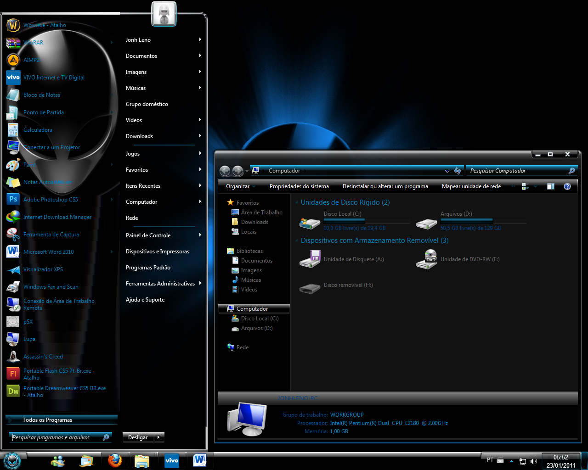The image size is (588, 470).
Task: Click the Alienware Start orb button
Action: pos(12,461)
